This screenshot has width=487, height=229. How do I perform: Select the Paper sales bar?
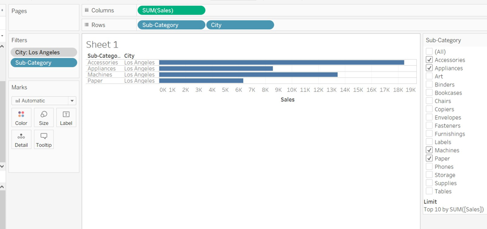point(201,81)
